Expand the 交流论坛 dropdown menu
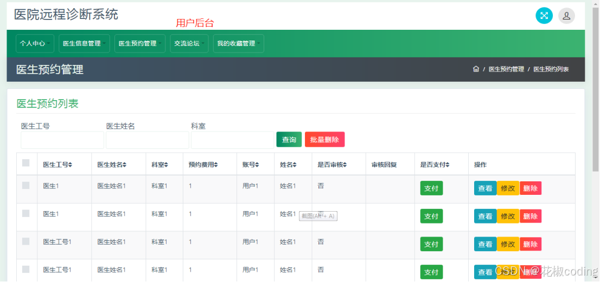Viewport: 600px width, 282px height. click(189, 43)
